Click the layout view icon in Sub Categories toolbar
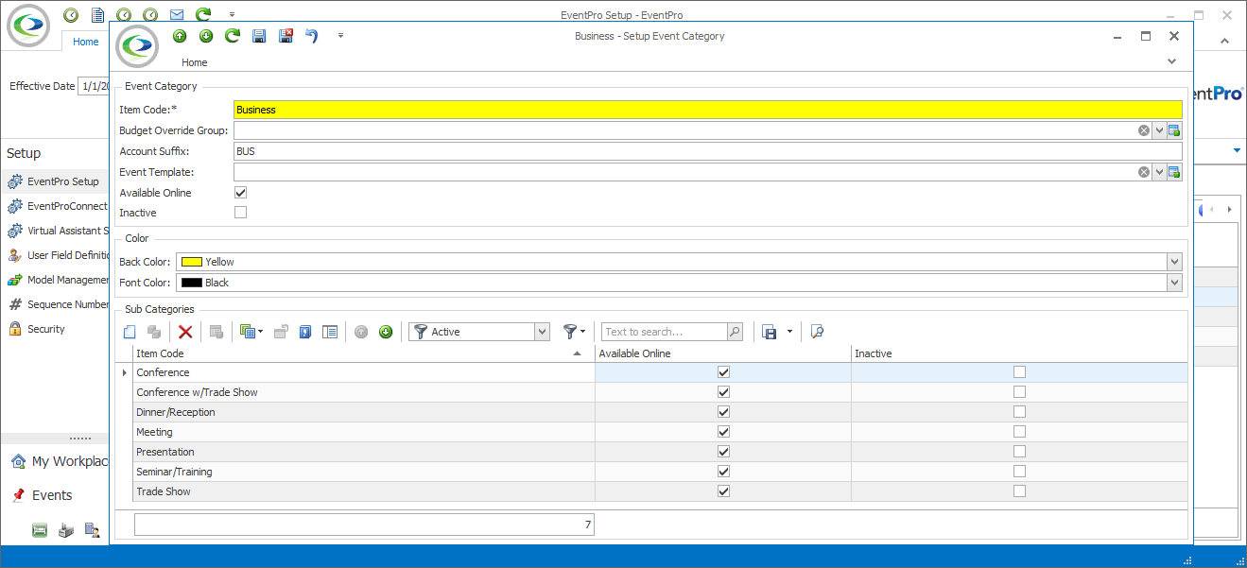 [330, 332]
